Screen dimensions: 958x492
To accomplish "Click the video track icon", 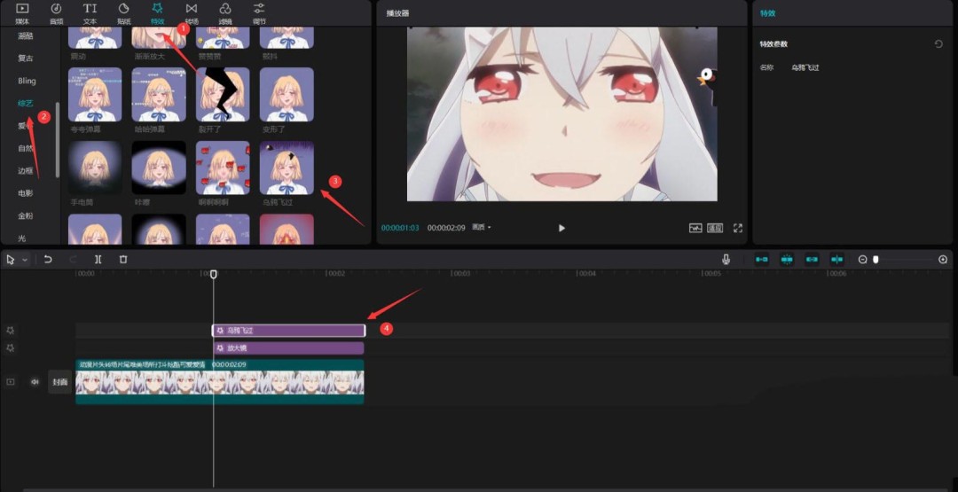I will [x=11, y=382].
